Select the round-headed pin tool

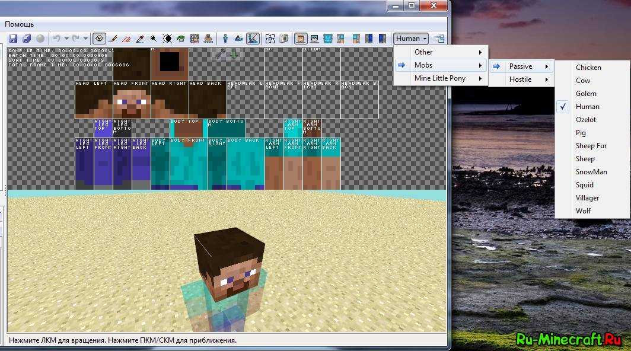point(154,39)
